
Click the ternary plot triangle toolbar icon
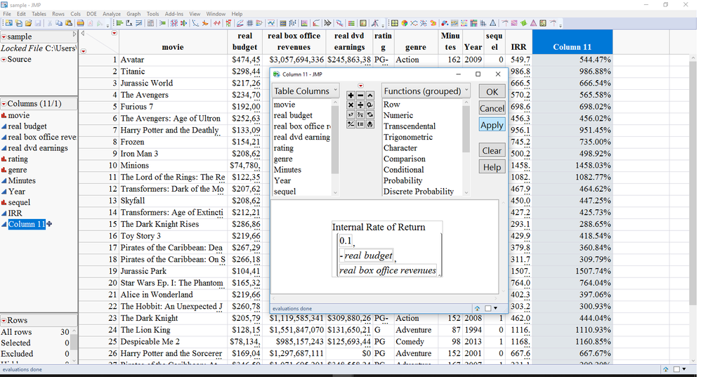[x=492, y=22]
